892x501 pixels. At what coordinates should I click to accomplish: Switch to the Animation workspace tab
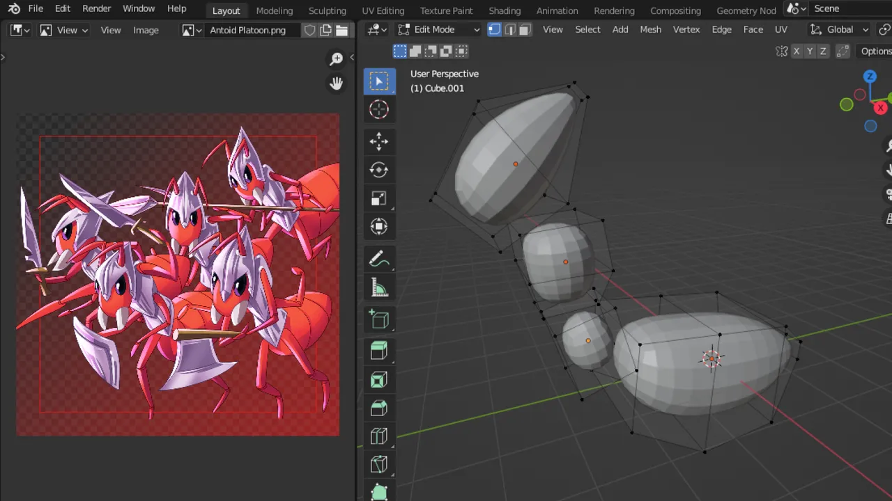557,10
